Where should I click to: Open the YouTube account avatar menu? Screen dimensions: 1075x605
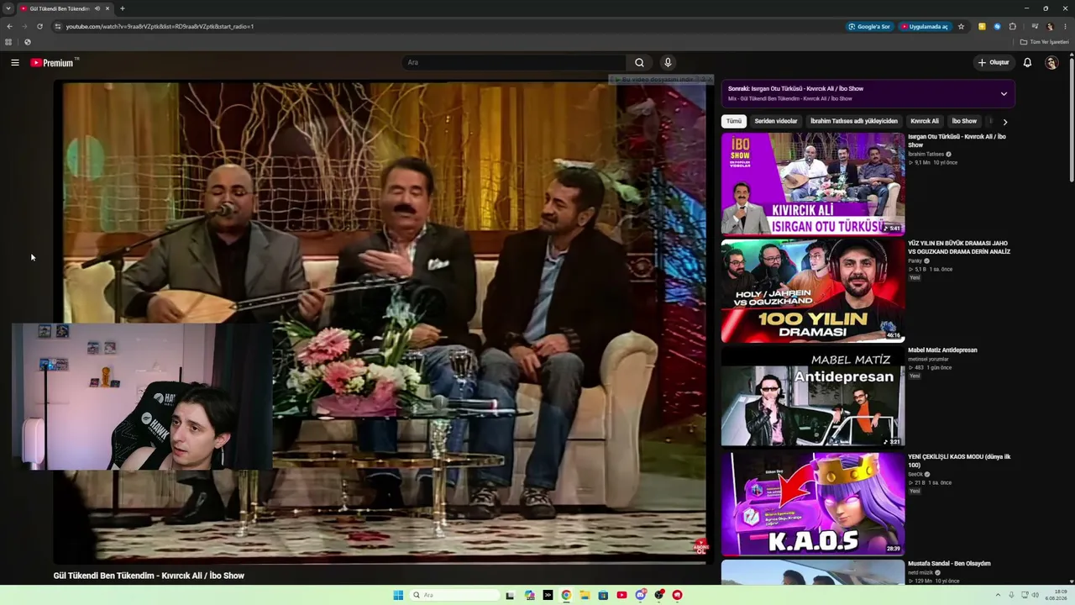(x=1051, y=62)
